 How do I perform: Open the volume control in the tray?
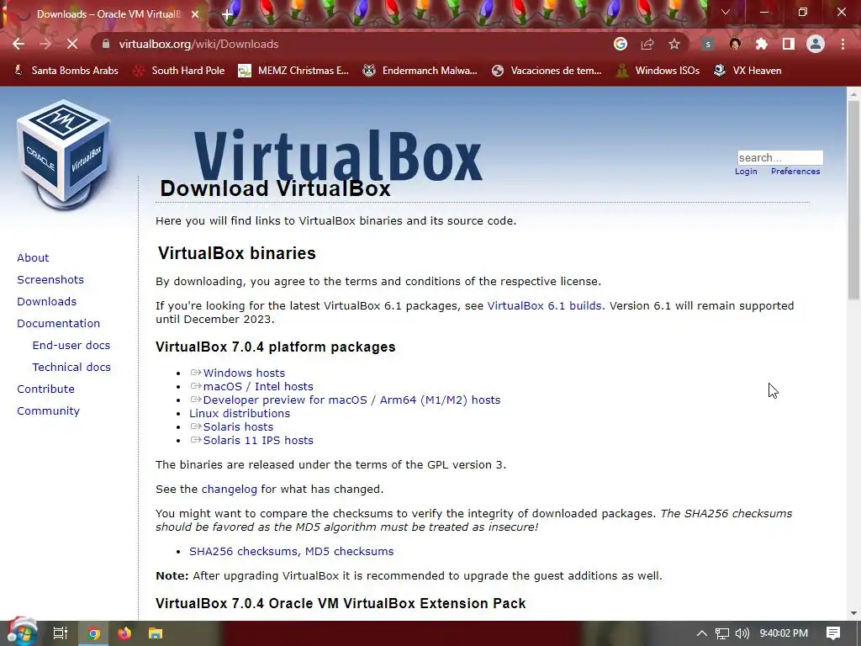(x=742, y=633)
